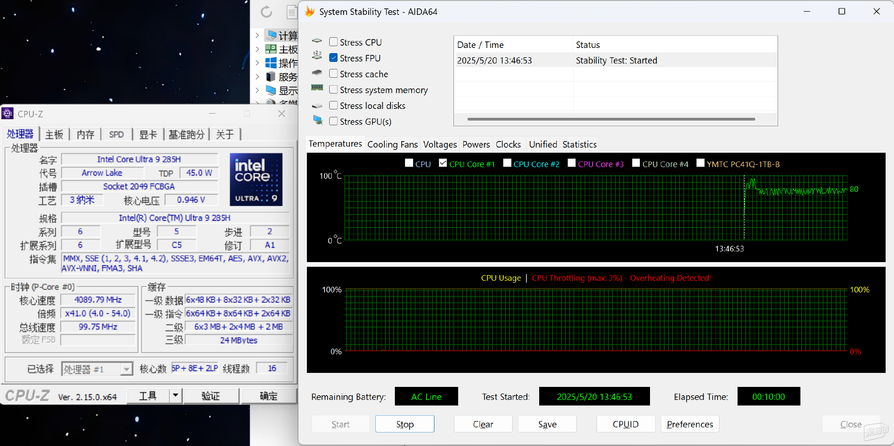
Task: Click the display monitor icon in AIDA64 tree
Action: (271, 90)
